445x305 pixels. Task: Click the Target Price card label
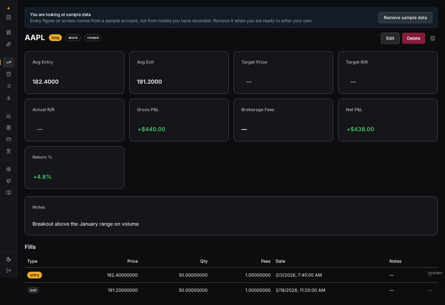pos(254,62)
